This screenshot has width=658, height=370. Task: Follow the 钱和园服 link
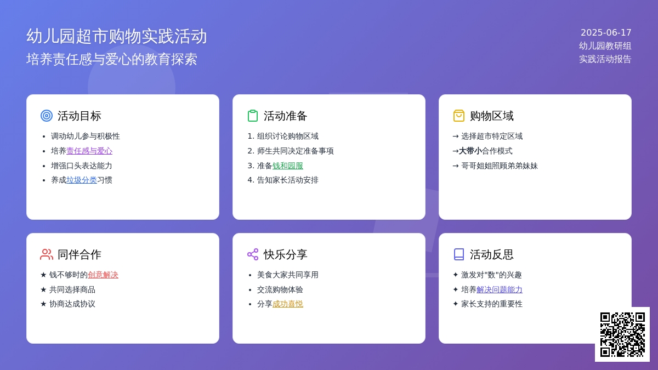coord(288,166)
